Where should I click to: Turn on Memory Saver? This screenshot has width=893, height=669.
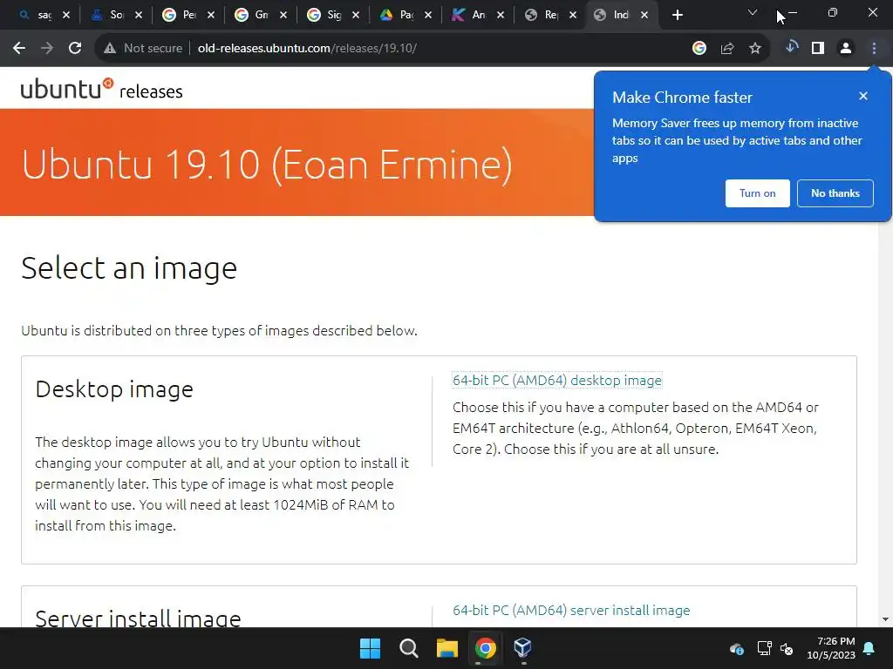(x=758, y=193)
